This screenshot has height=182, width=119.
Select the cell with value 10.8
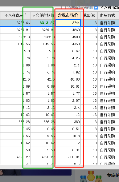coord(68,136)
